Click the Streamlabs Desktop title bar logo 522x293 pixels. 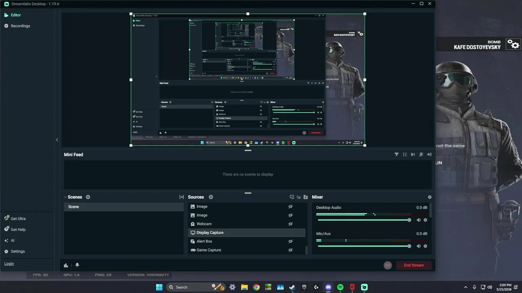(x=7, y=4)
